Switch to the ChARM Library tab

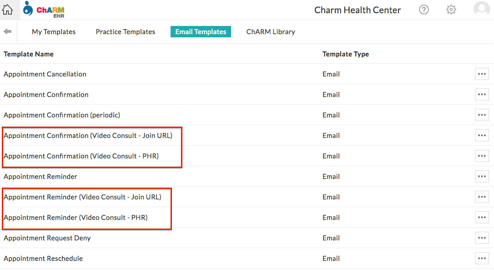270,31
